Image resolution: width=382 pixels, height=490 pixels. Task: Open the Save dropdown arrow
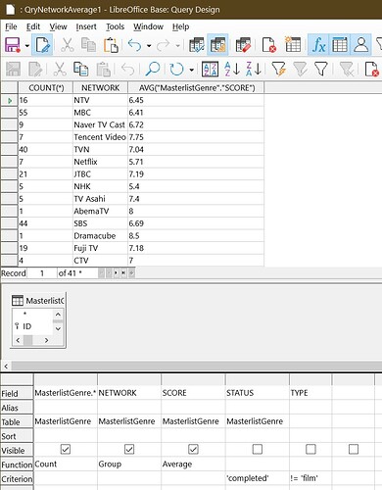point(27,45)
